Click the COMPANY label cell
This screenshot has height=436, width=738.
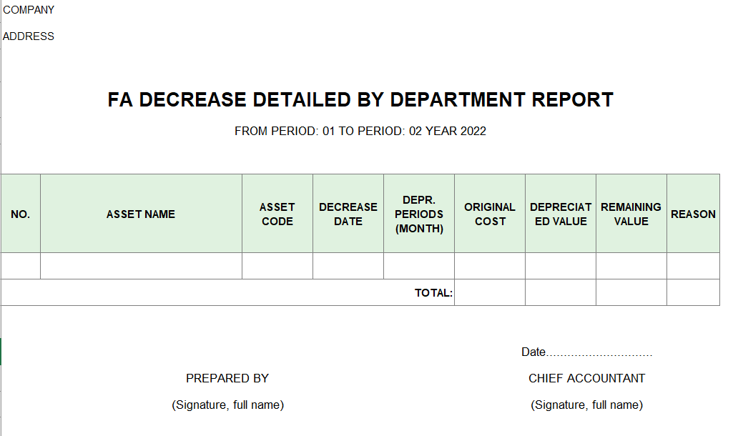(x=29, y=10)
